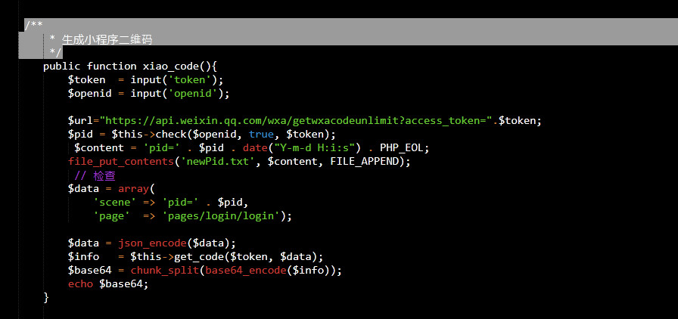Viewport: 678px width, 319px height.
Task: Click the date function call
Action: [255, 148]
